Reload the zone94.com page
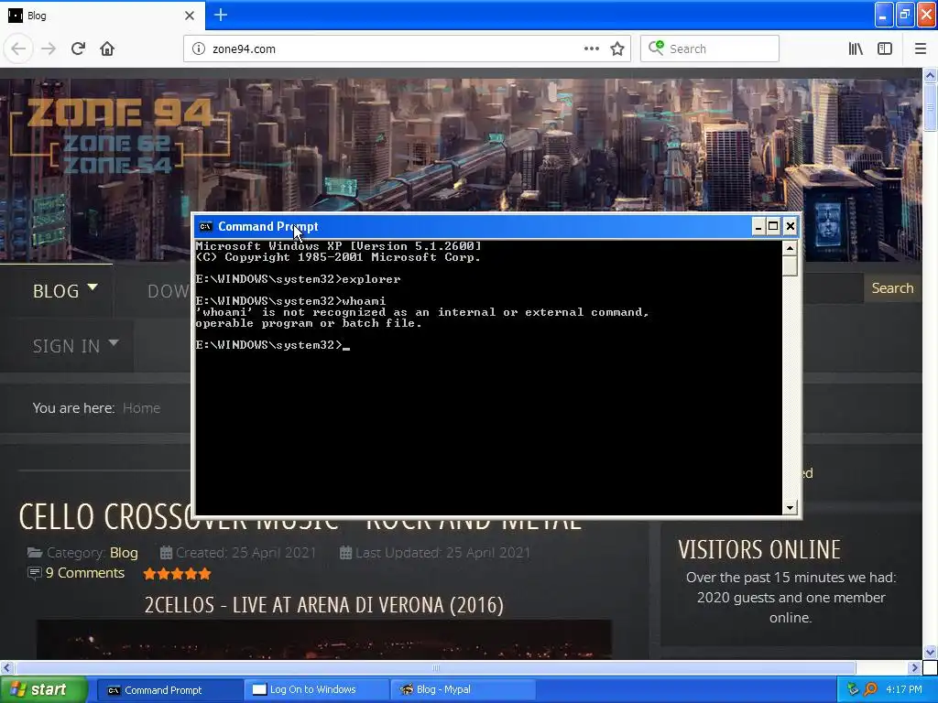The height and width of the screenshot is (703, 938). 78,49
